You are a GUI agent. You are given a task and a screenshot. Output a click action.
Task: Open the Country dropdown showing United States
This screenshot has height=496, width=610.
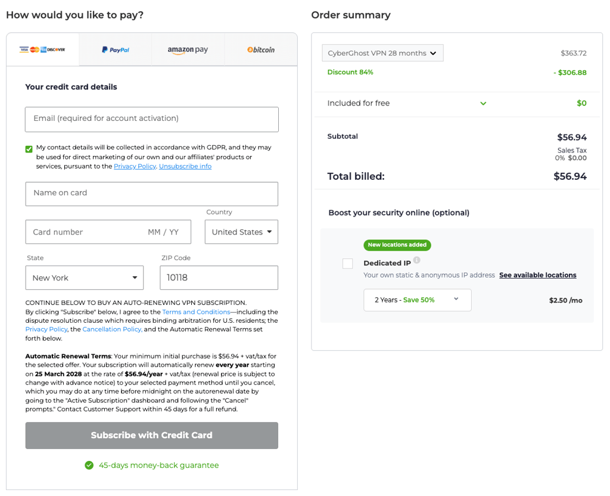coord(241,232)
